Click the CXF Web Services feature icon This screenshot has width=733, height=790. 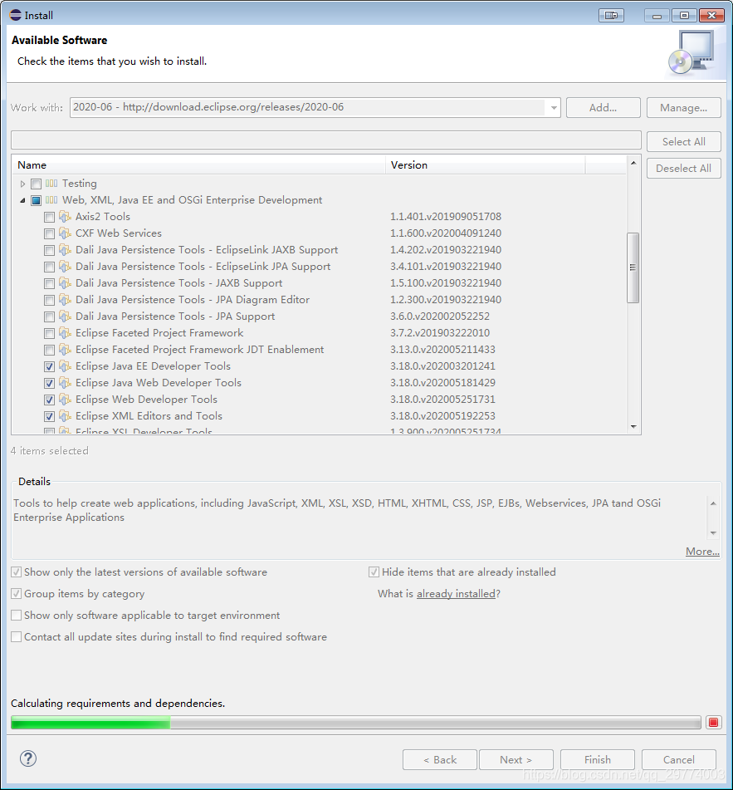[x=65, y=233]
